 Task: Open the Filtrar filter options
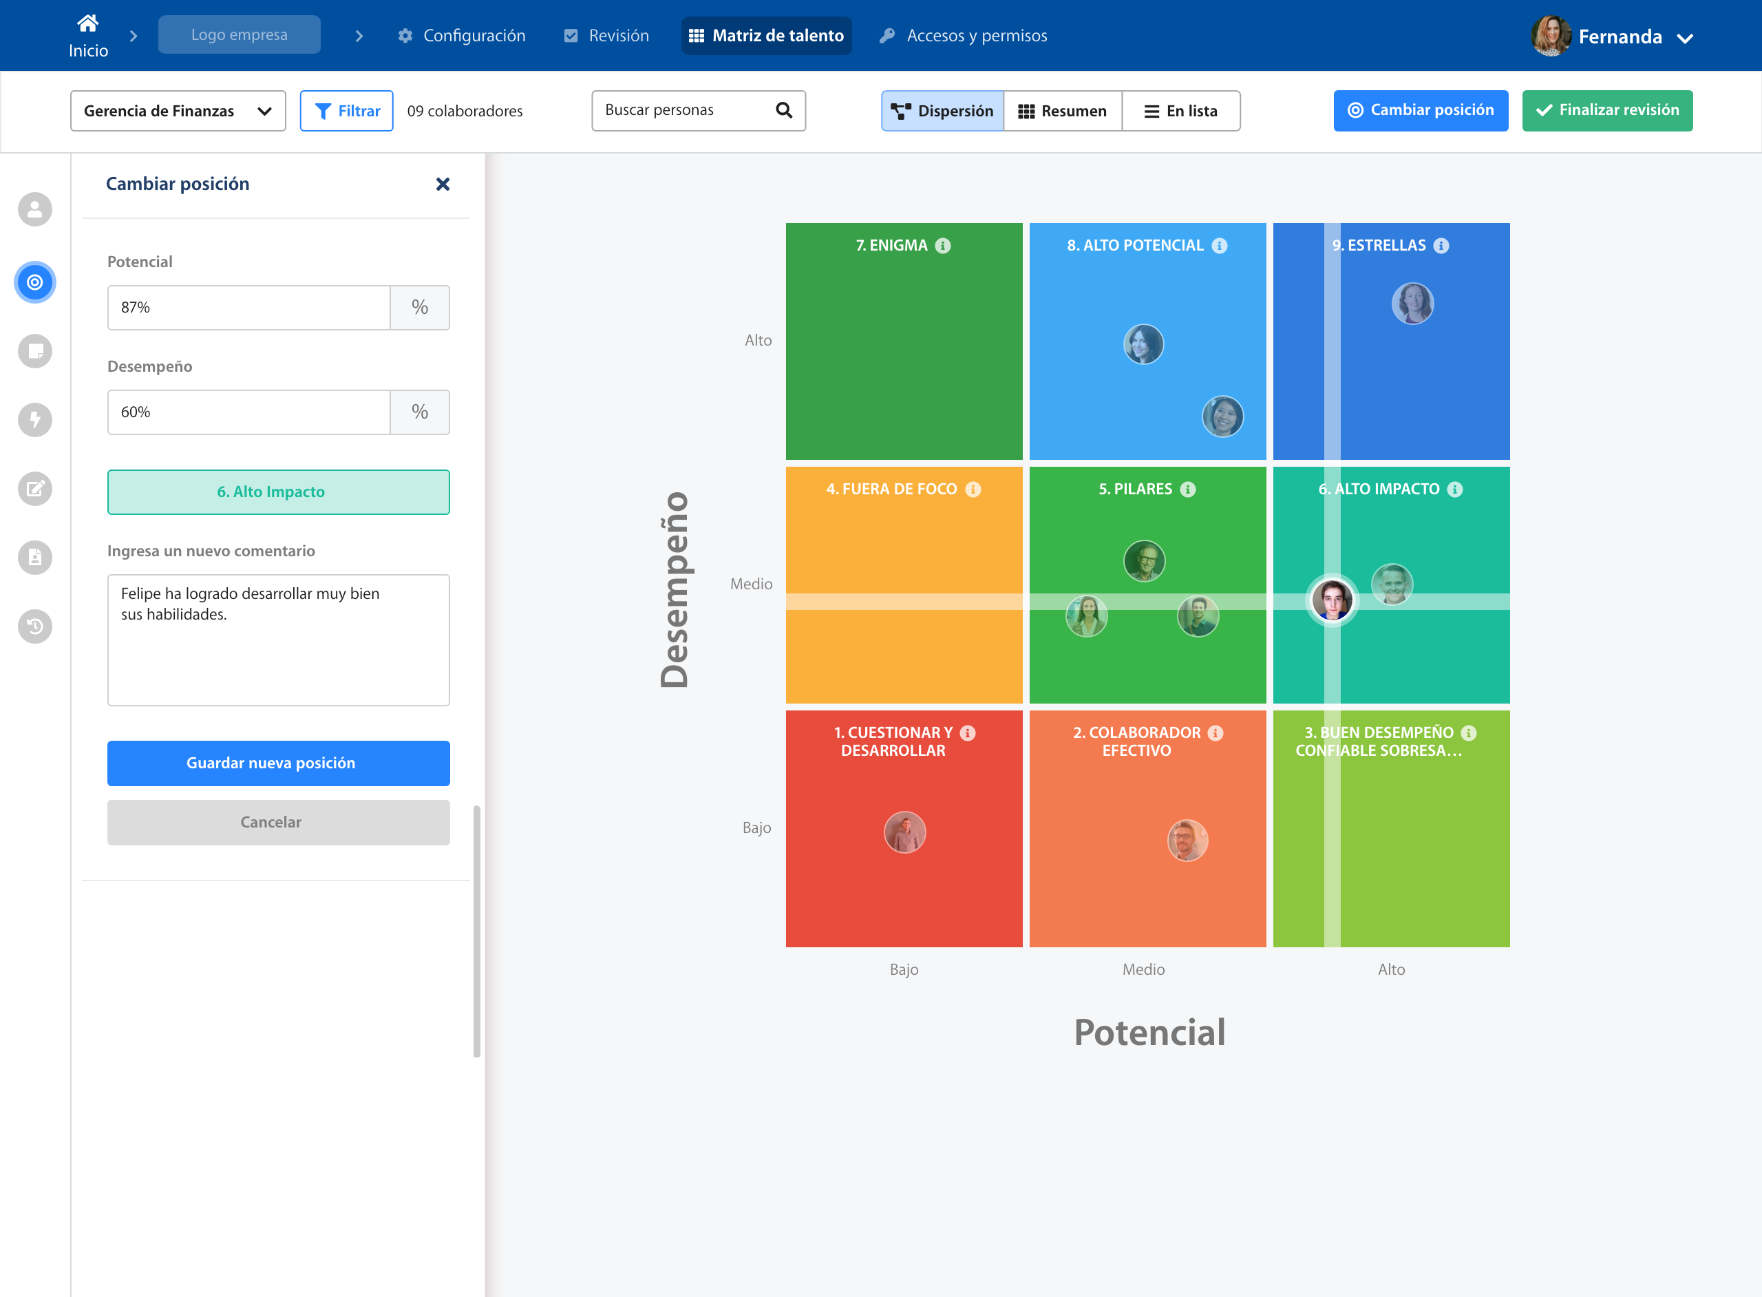[346, 111]
